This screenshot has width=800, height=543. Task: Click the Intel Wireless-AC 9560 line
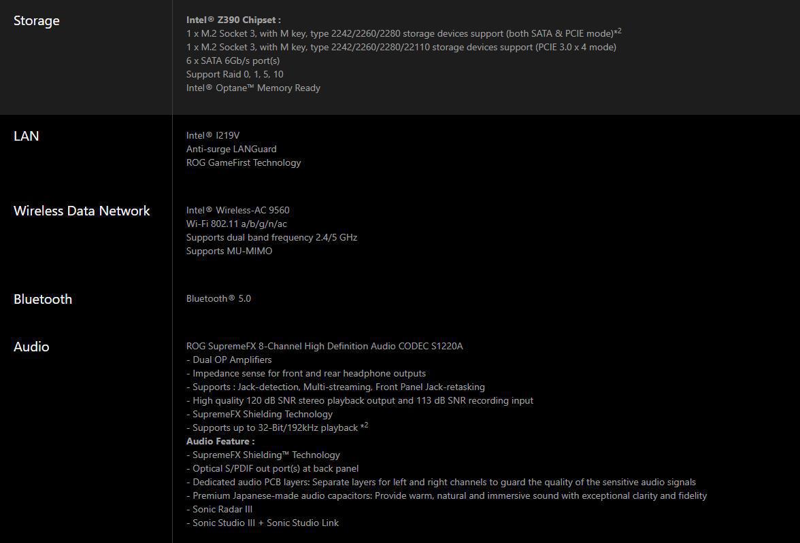pos(238,210)
